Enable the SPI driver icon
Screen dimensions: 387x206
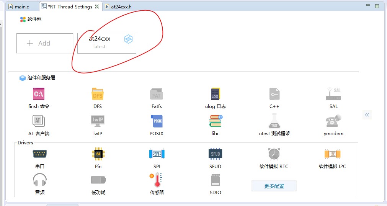click(x=157, y=154)
